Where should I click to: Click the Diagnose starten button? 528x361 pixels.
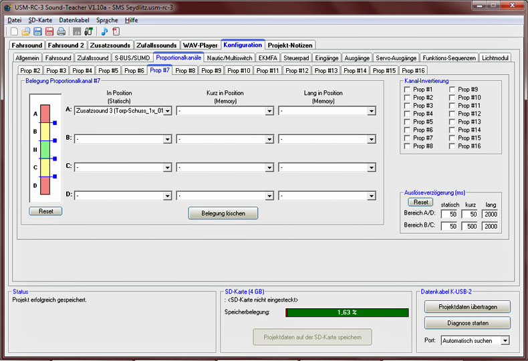pos(467,323)
